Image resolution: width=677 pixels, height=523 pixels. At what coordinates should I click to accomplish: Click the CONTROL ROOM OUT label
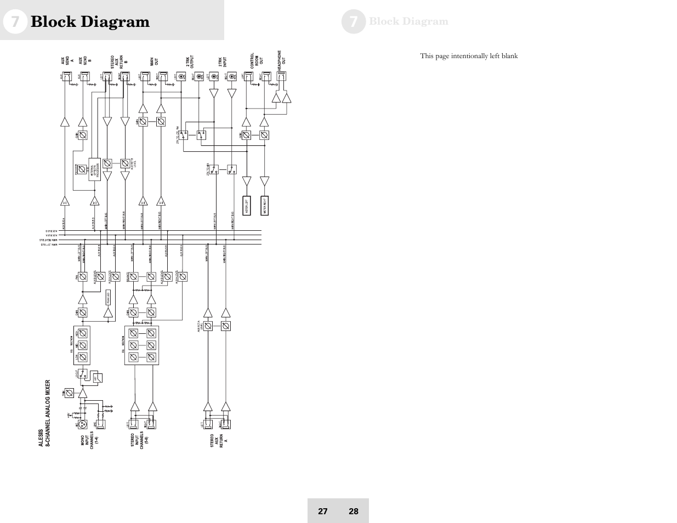pyautogui.click(x=257, y=59)
